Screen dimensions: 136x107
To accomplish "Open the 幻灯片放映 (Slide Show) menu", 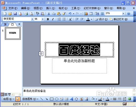I will (92, 8).
